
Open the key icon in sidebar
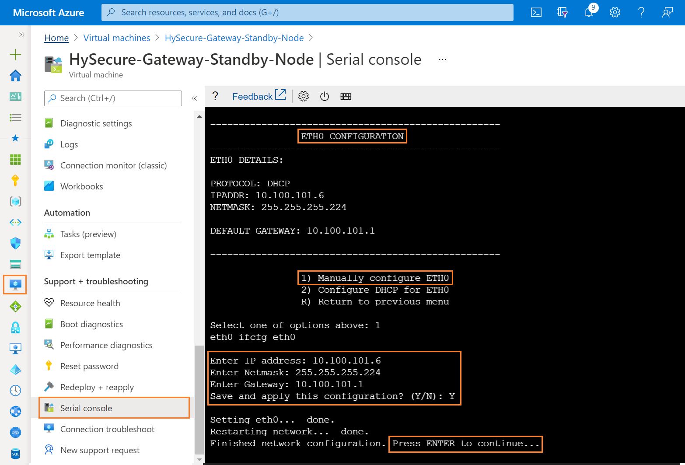[15, 180]
